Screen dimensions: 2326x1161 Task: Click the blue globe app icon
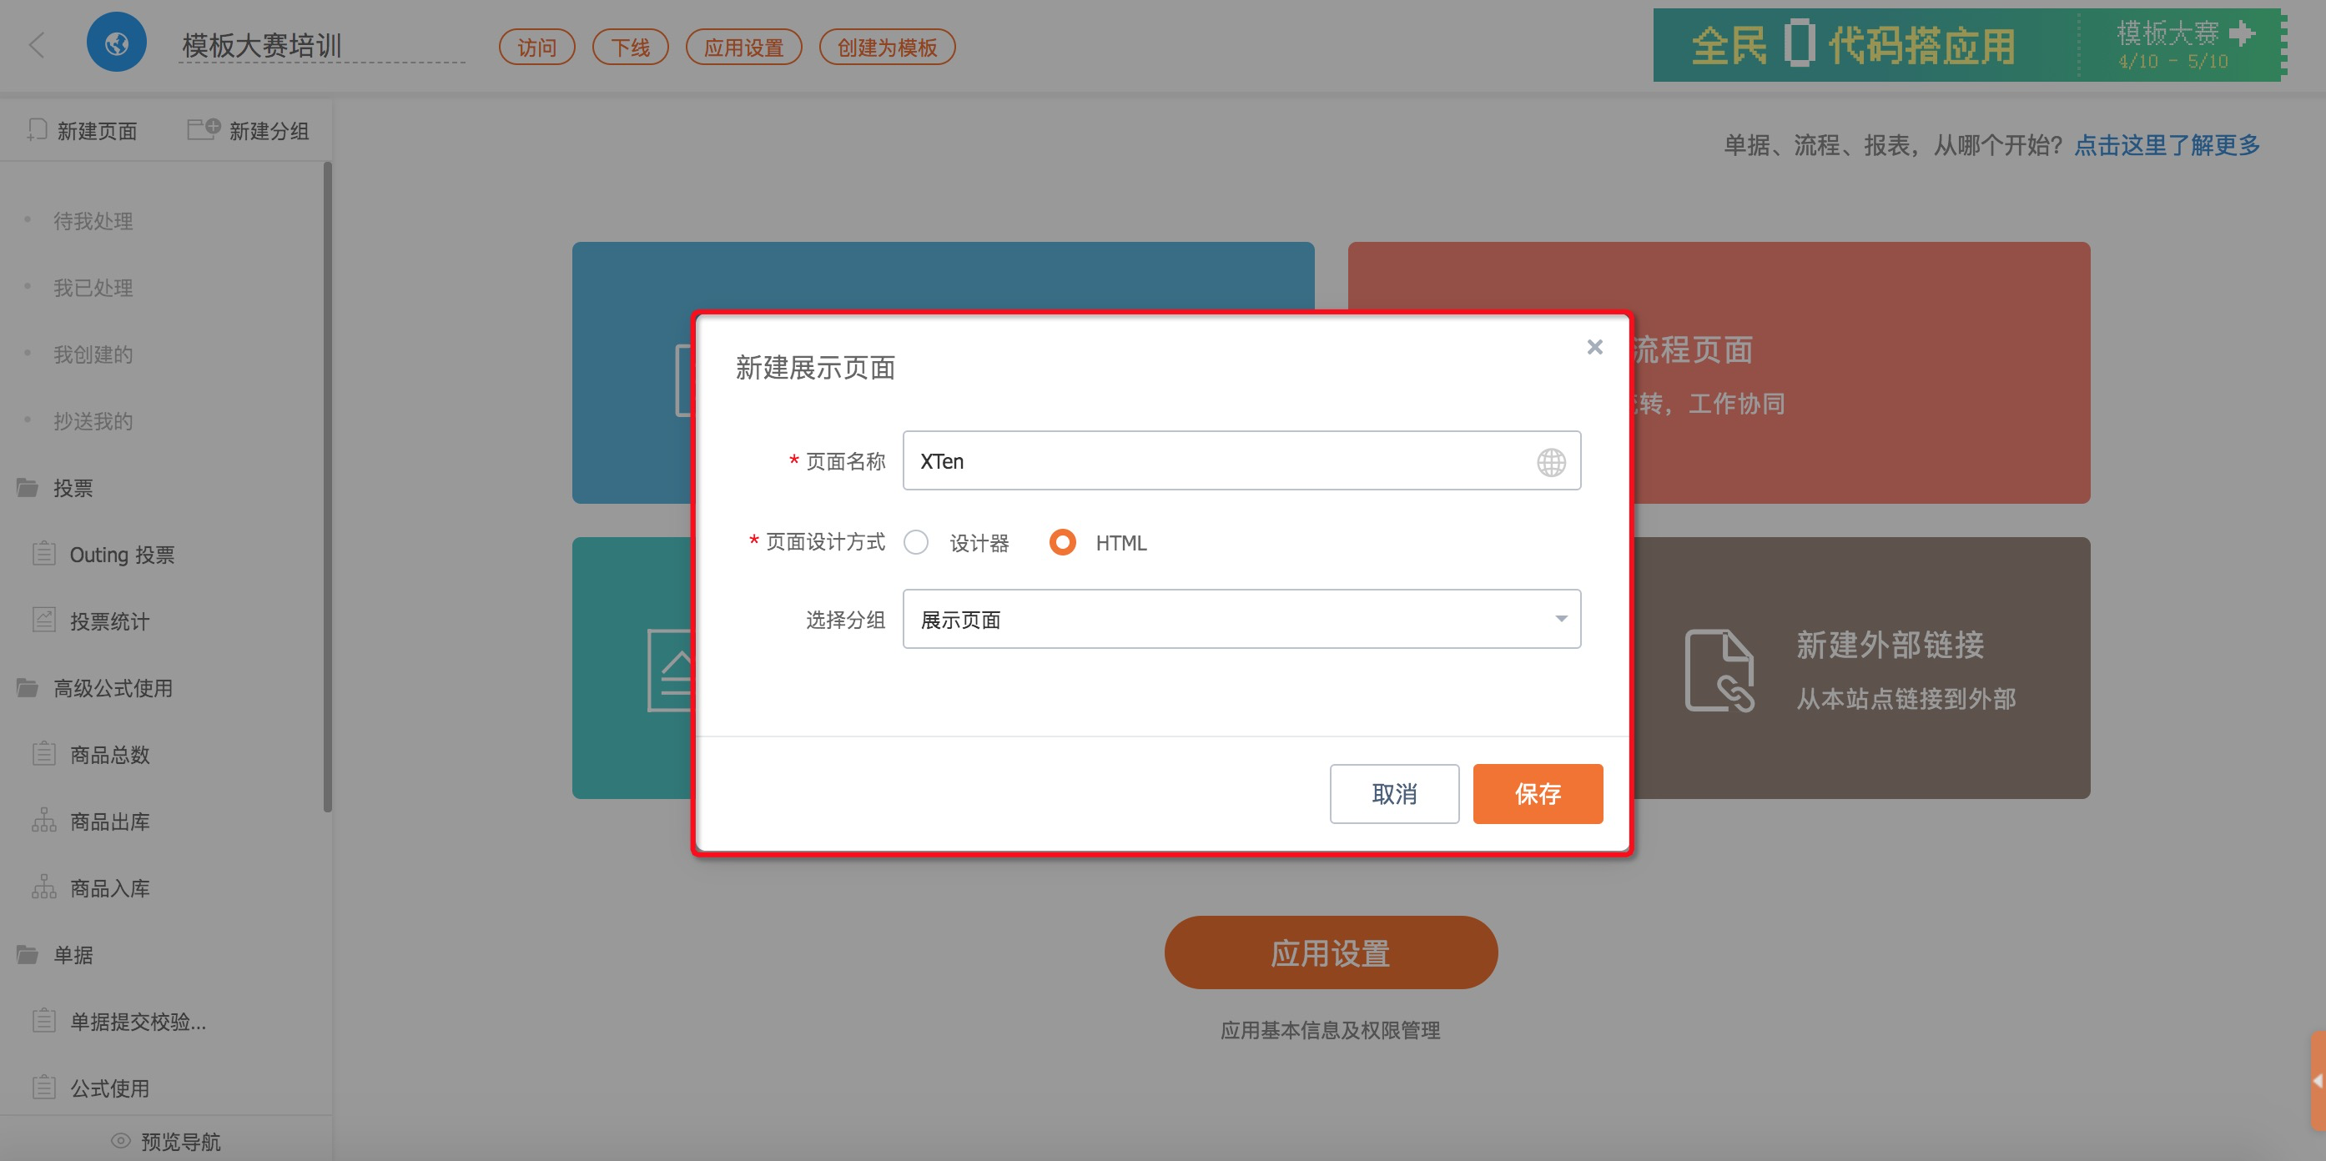click(117, 43)
